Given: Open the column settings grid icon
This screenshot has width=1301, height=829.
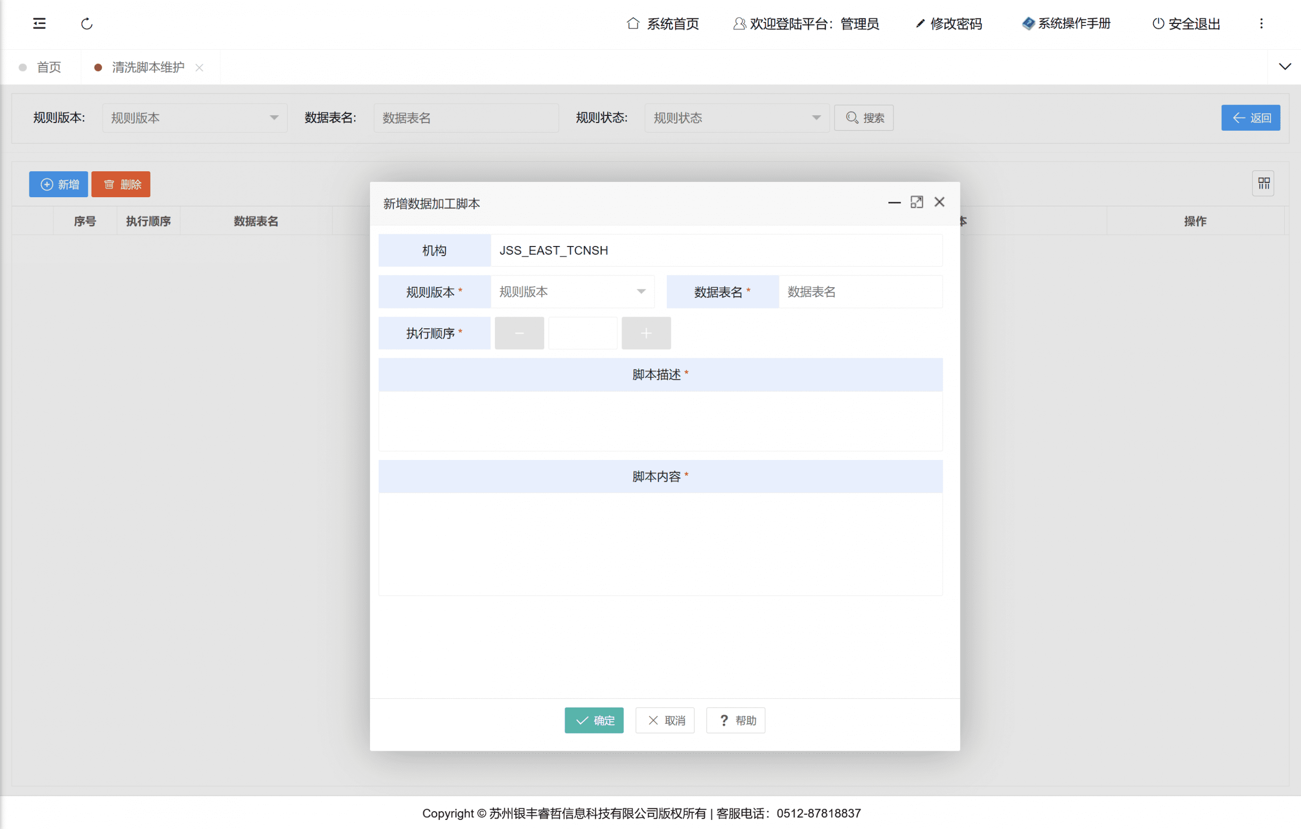Looking at the screenshot, I should pyautogui.click(x=1263, y=183).
